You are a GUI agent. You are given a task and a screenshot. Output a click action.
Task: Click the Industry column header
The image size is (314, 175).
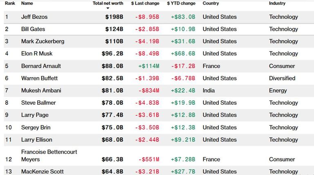pyautogui.click(x=277, y=3)
